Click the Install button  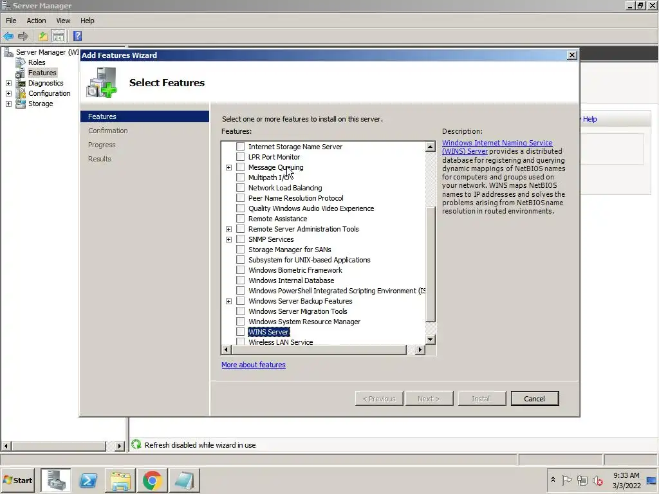(481, 399)
